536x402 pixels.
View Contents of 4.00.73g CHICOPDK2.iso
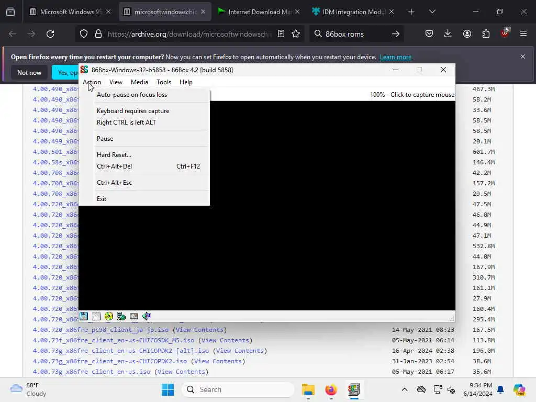pos(218,361)
